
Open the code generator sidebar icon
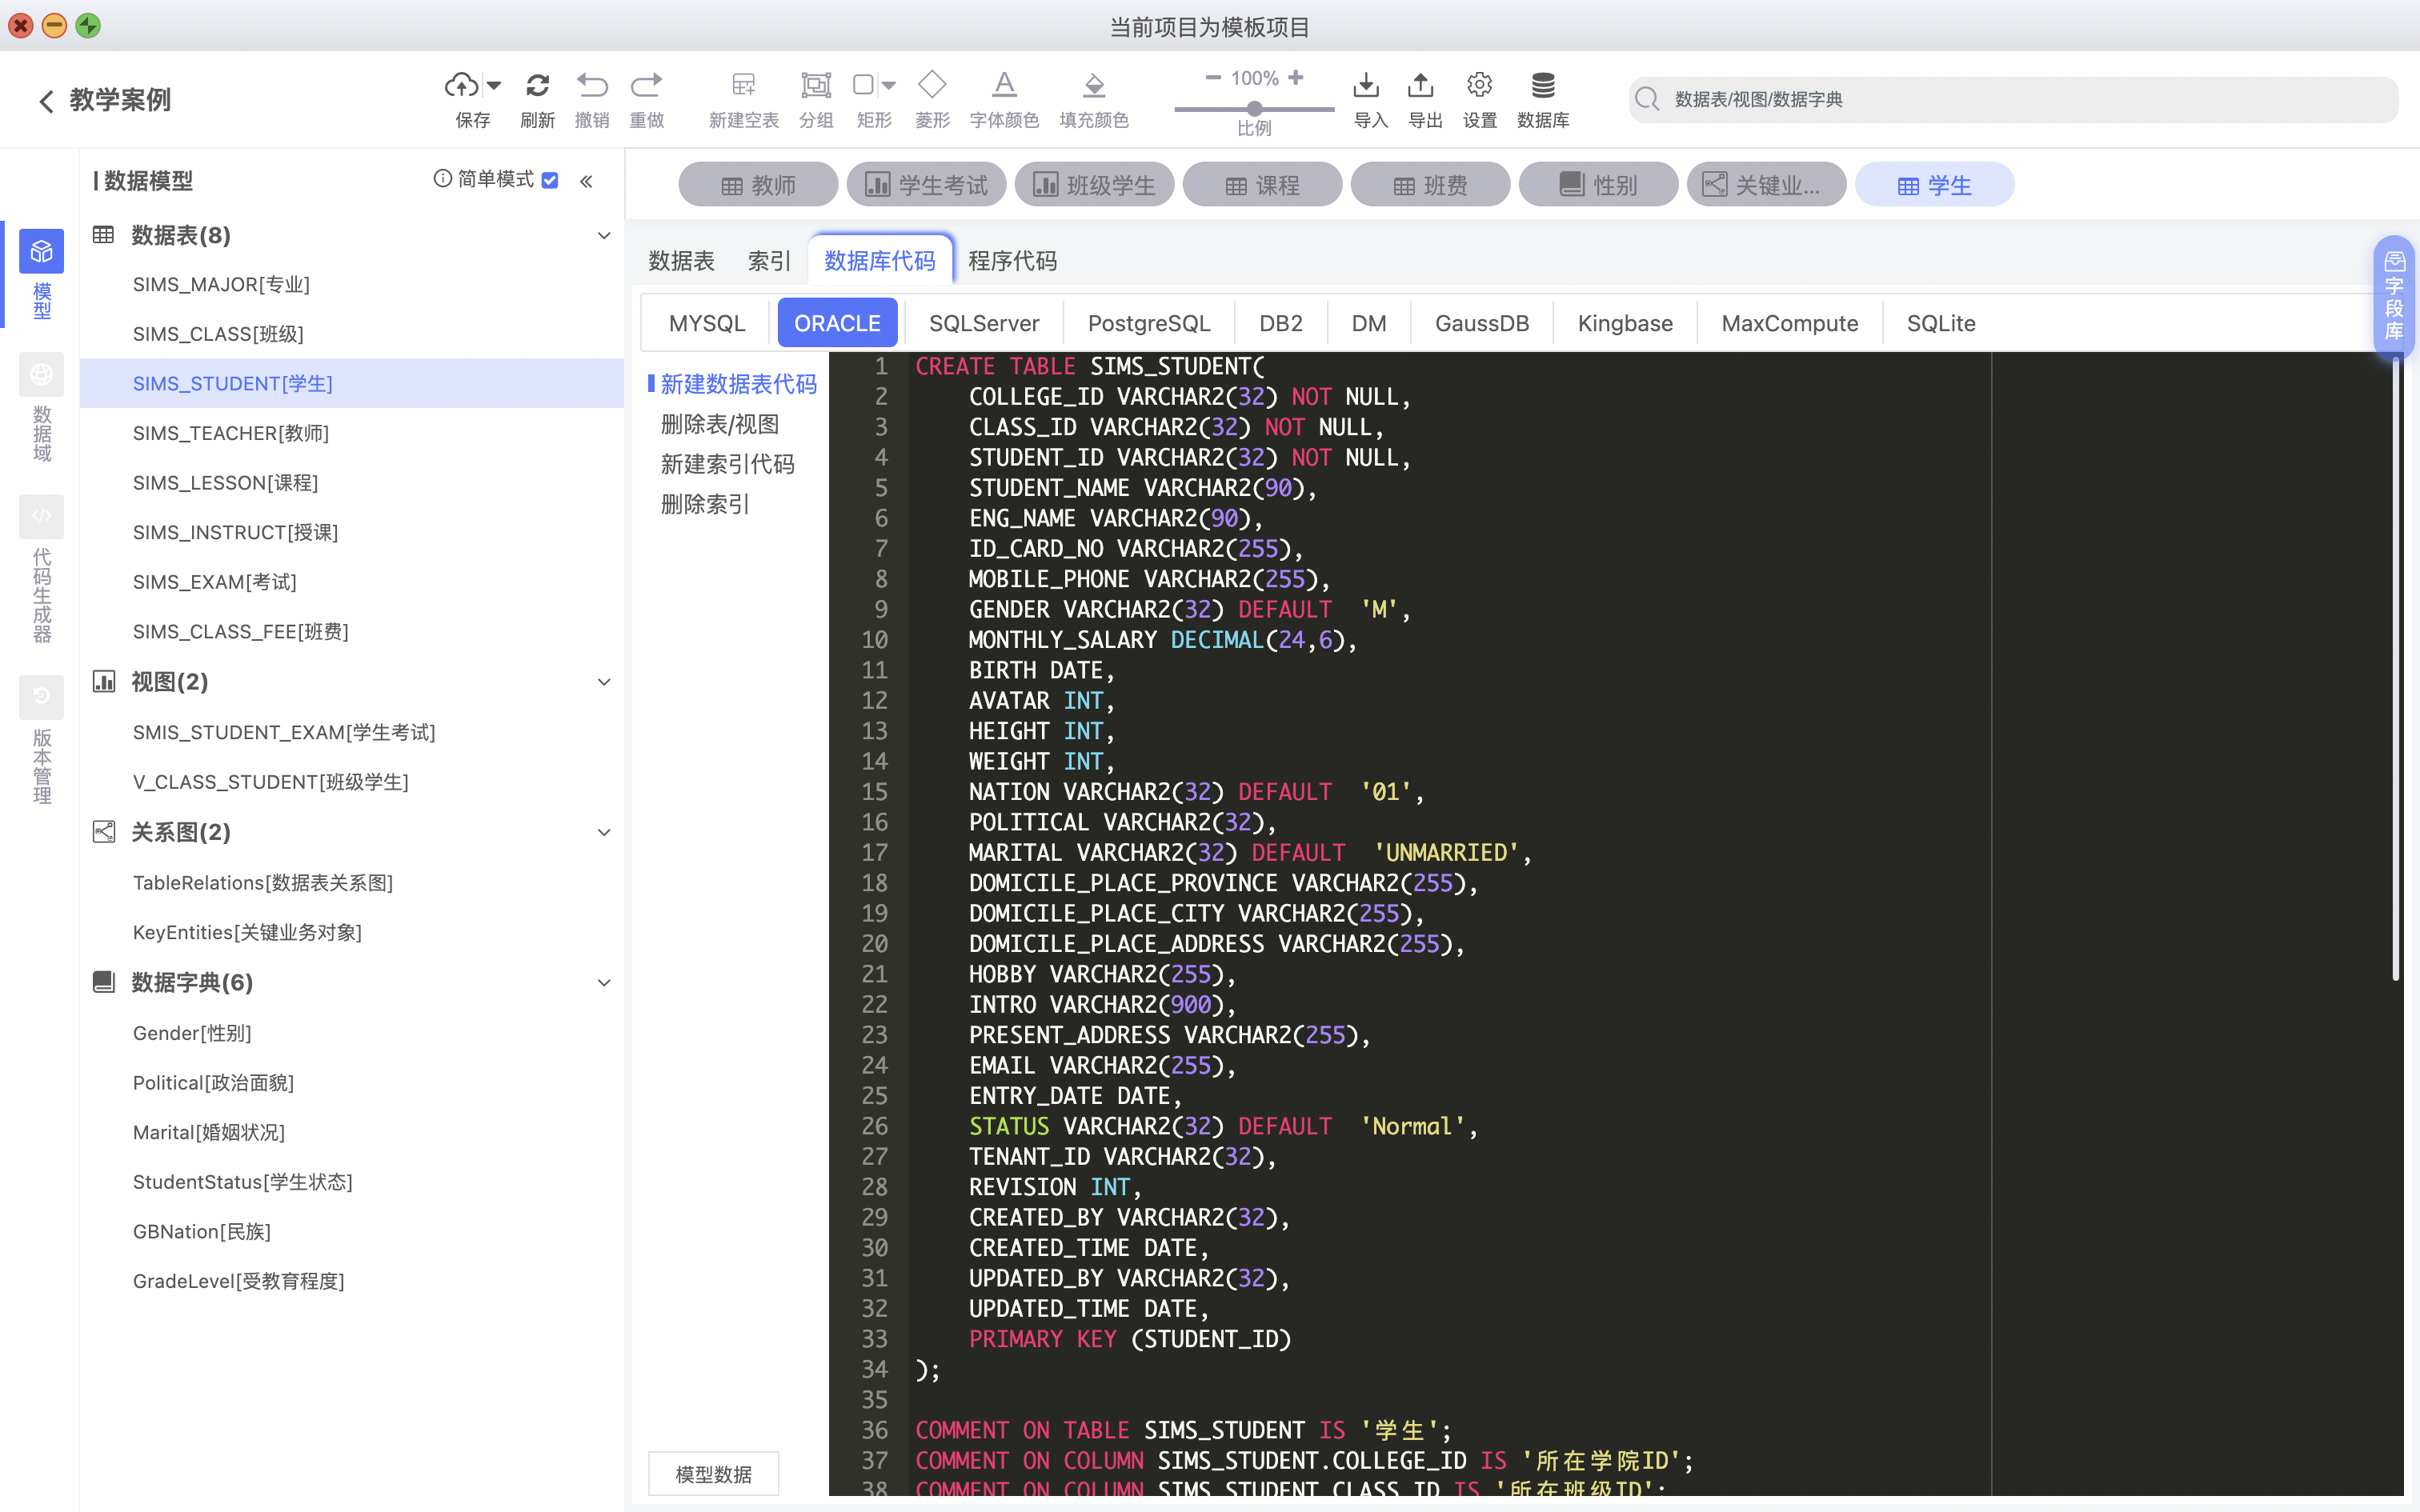[41, 517]
